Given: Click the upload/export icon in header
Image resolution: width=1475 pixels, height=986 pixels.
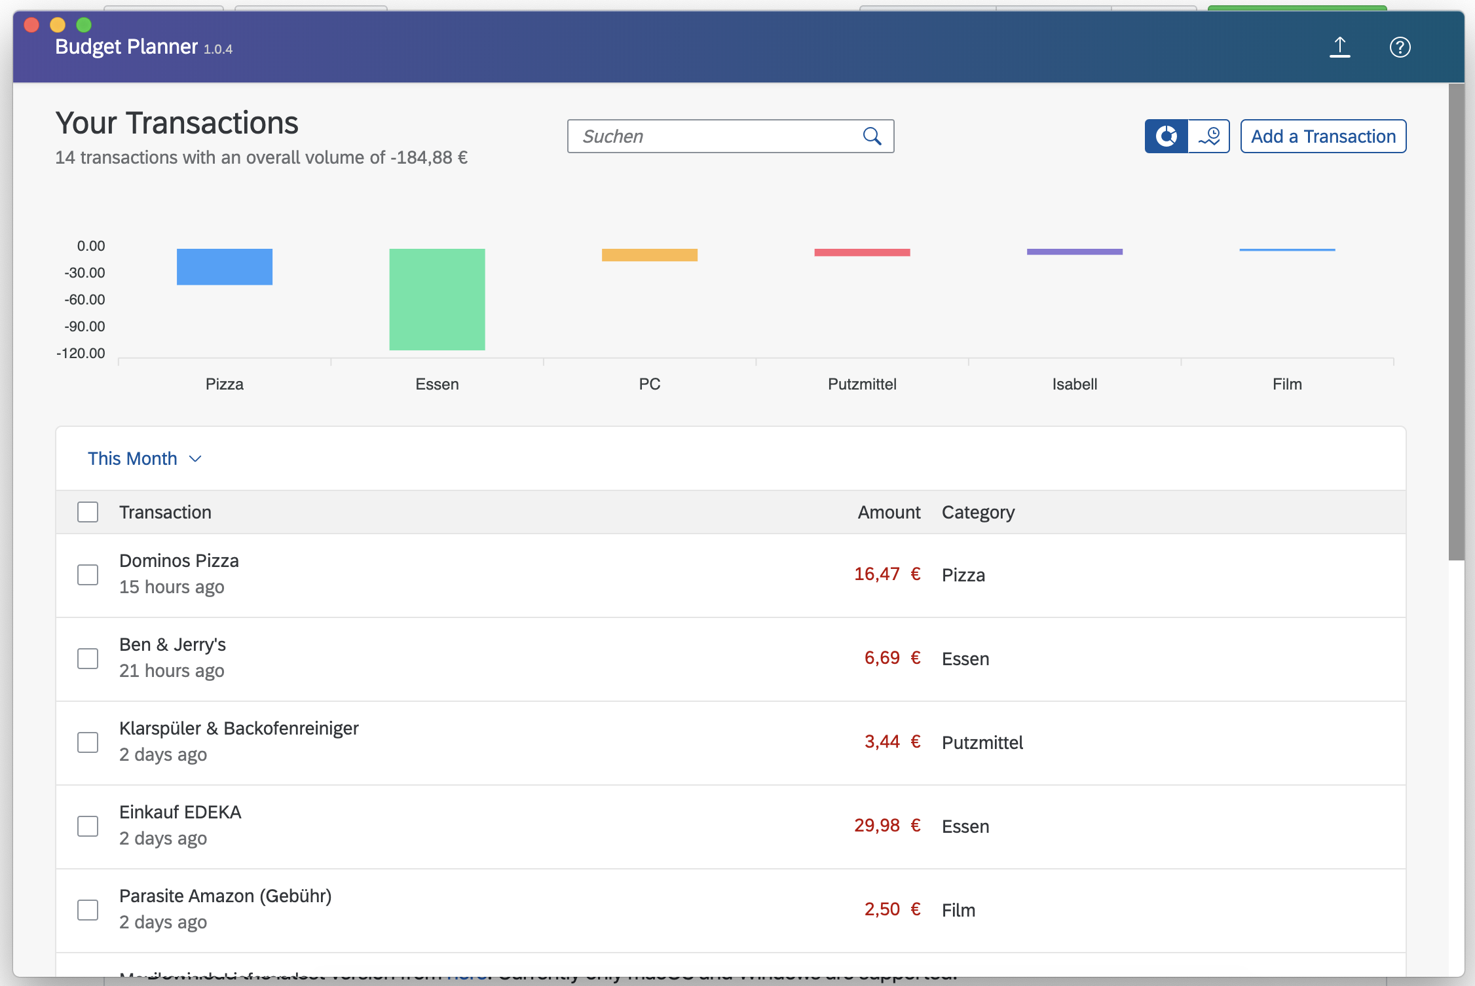Looking at the screenshot, I should pyautogui.click(x=1339, y=47).
